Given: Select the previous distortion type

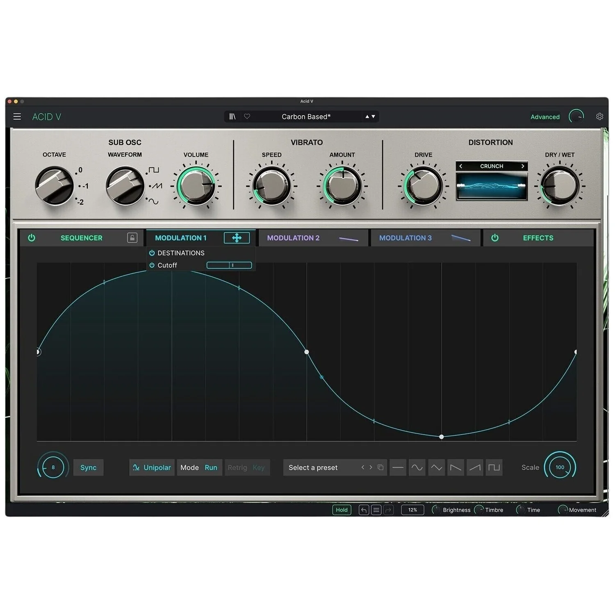Looking at the screenshot, I should (x=461, y=166).
